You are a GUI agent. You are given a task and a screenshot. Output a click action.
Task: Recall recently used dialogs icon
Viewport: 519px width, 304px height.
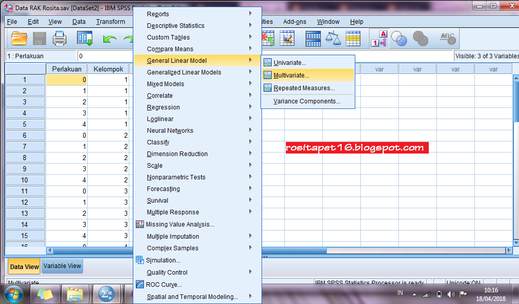[85, 39]
